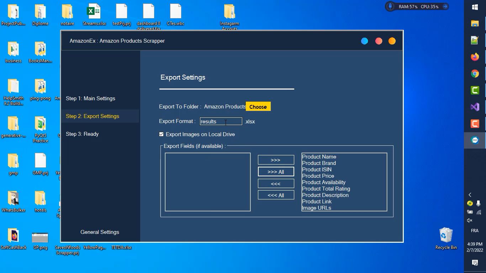Toggle the microphone icon in system tray
Viewport: 486px width, 273px height.
(x=479, y=203)
